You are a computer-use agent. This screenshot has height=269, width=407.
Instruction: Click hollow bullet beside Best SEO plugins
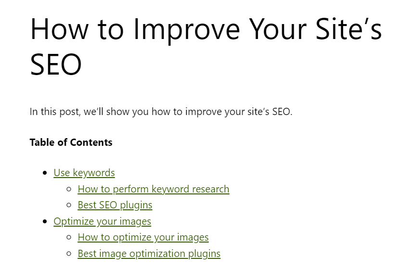pyautogui.click(x=69, y=205)
